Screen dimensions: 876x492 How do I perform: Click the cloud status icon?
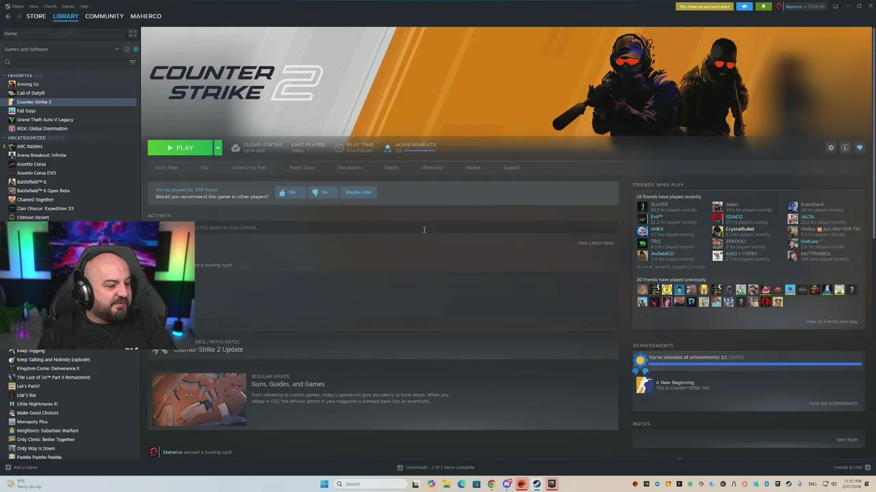(235, 148)
